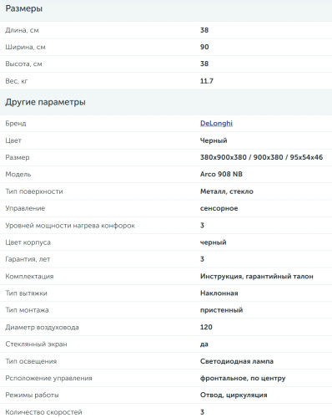Select the 'Вес, кг' label
Image resolution: width=332 pixels, height=418 pixels.
coord(17,81)
